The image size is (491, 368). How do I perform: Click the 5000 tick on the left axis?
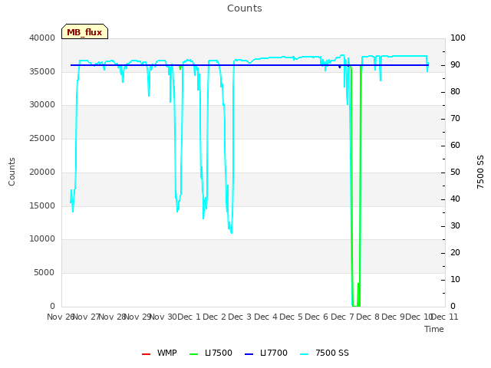point(44,273)
